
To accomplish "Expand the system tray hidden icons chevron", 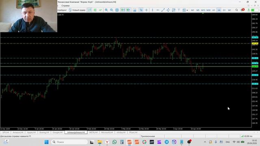I will pyautogui.click(x=205, y=142).
